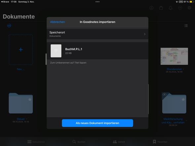The image size is (195, 146).
Task: Expand the Marktforschung folder options chevron
Action: tap(186, 121)
